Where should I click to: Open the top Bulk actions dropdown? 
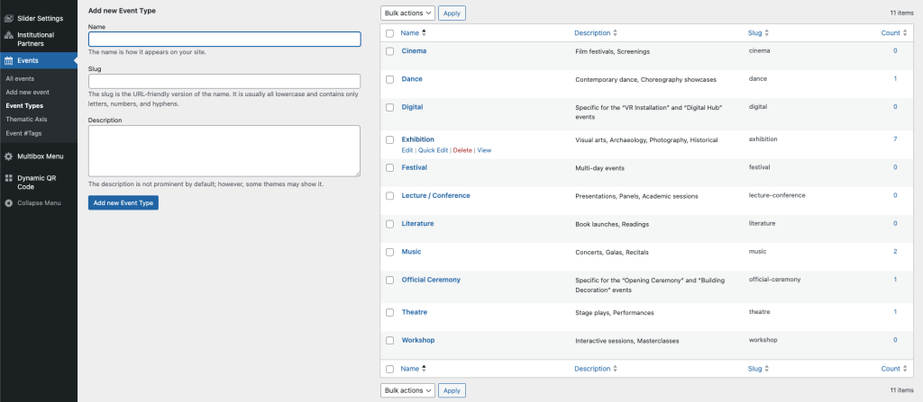point(407,13)
